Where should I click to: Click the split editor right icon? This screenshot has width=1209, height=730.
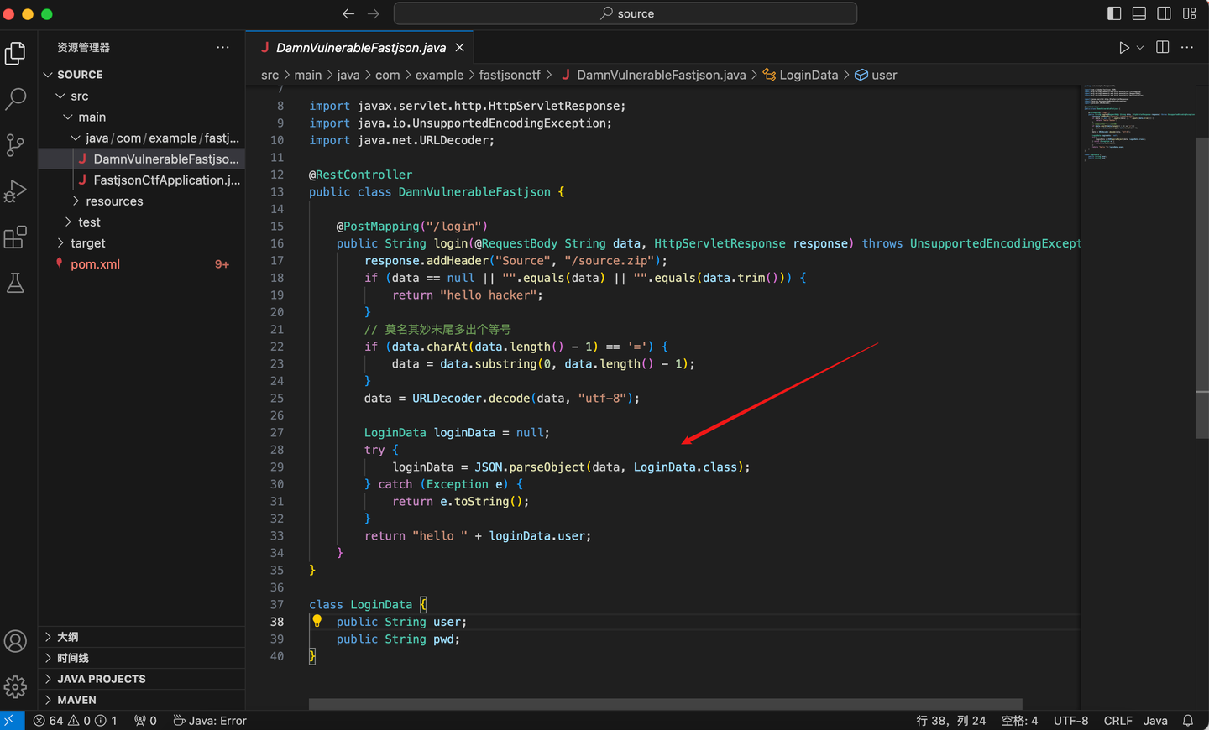(x=1162, y=48)
